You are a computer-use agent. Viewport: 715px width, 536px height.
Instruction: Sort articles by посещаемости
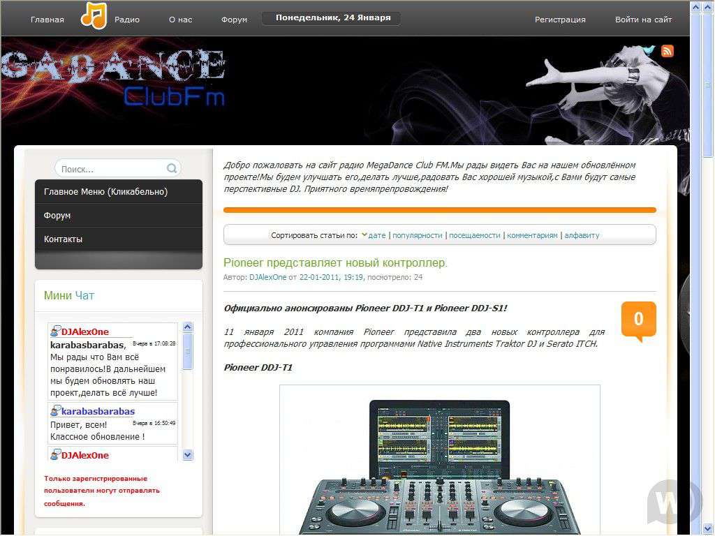[475, 236]
